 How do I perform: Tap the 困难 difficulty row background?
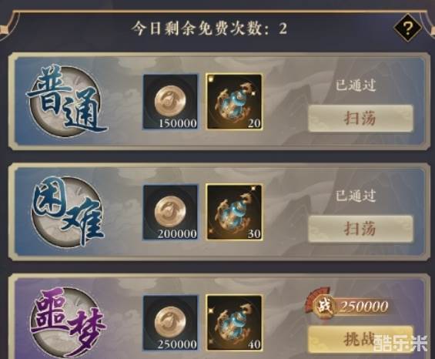point(217,212)
